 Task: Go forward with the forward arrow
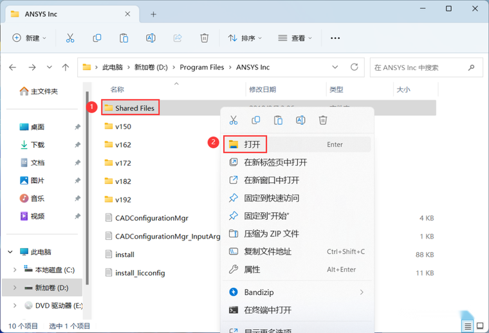click(32, 67)
